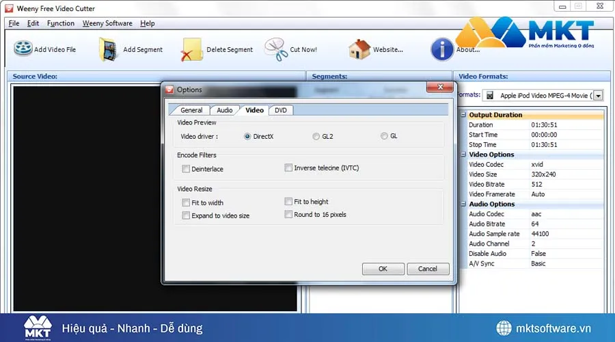Click the Cut Now scissors icon
The image size is (615, 342).
tap(276, 49)
